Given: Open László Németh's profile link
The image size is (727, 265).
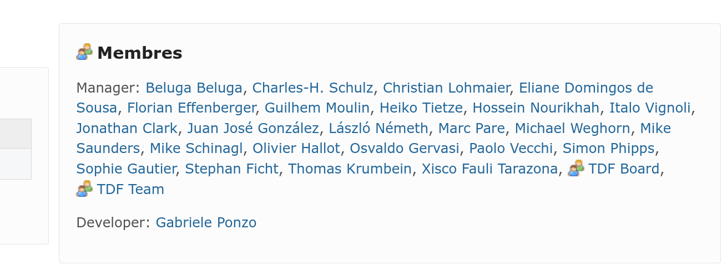Looking at the screenshot, I should tap(378, 129).
